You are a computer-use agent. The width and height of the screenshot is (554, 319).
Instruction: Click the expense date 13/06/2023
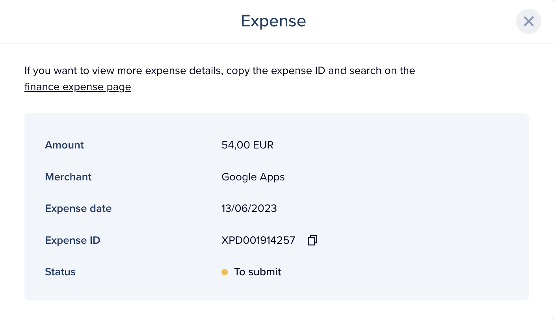coord(249,208)
